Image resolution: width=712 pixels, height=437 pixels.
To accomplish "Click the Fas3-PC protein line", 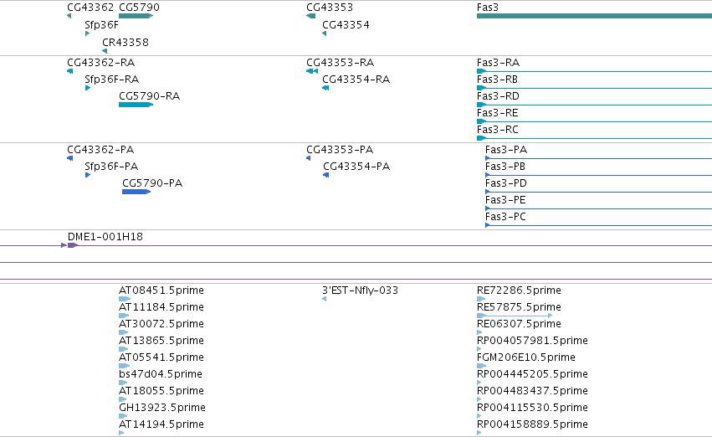I will (x=598, y=225).
